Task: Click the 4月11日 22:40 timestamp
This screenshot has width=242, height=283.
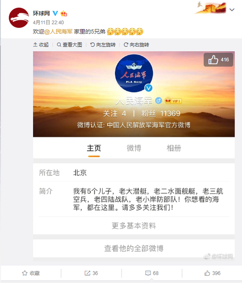Action: coord(48,22)
